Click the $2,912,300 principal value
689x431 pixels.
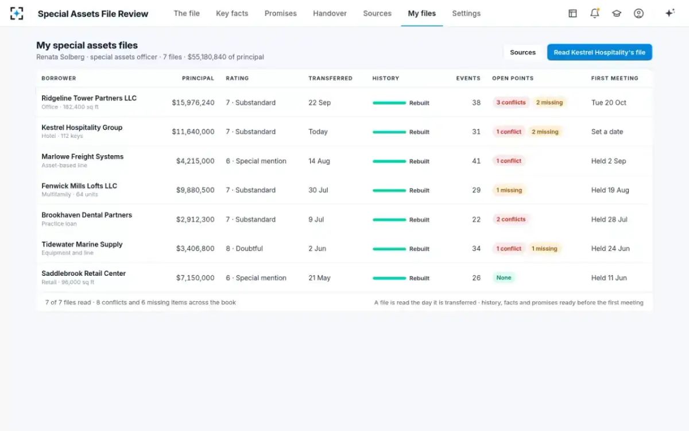pos(195,220)
